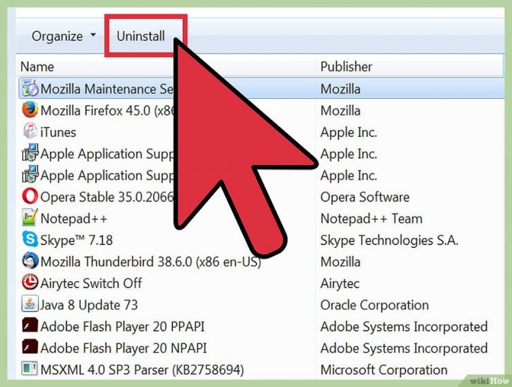
Task: Click the Mozilla Firefox 45.0 icon
Action: (x=30, y=109)
